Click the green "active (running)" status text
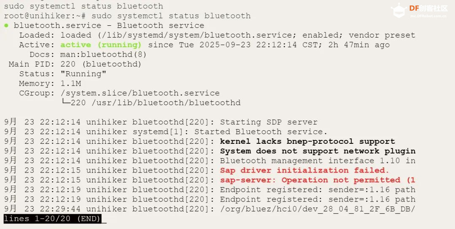The image size is (455, 229). click(x=101, y=45)
